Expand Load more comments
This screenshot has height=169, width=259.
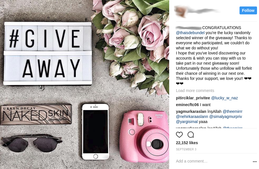(195, 91)
